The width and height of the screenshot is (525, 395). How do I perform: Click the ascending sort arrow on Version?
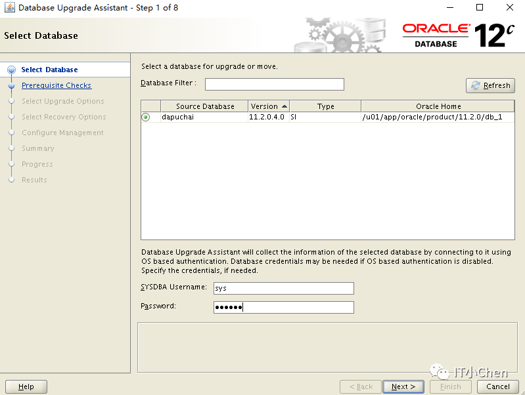[285, 106]
